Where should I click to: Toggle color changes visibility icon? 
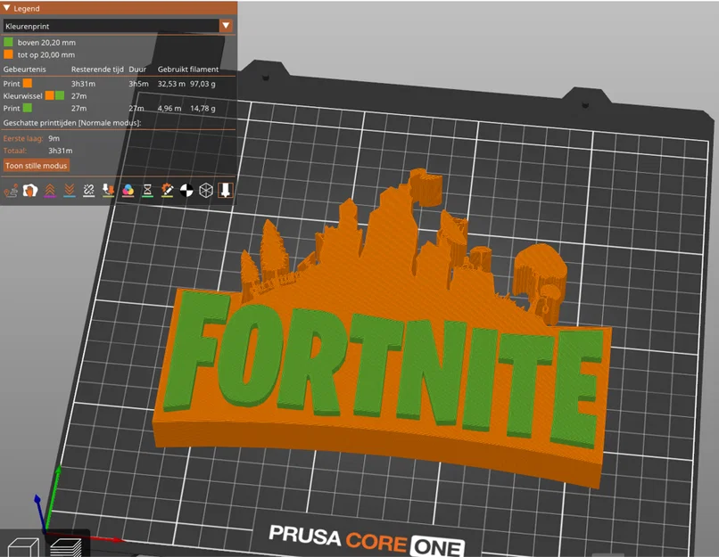tap(128, 191)
